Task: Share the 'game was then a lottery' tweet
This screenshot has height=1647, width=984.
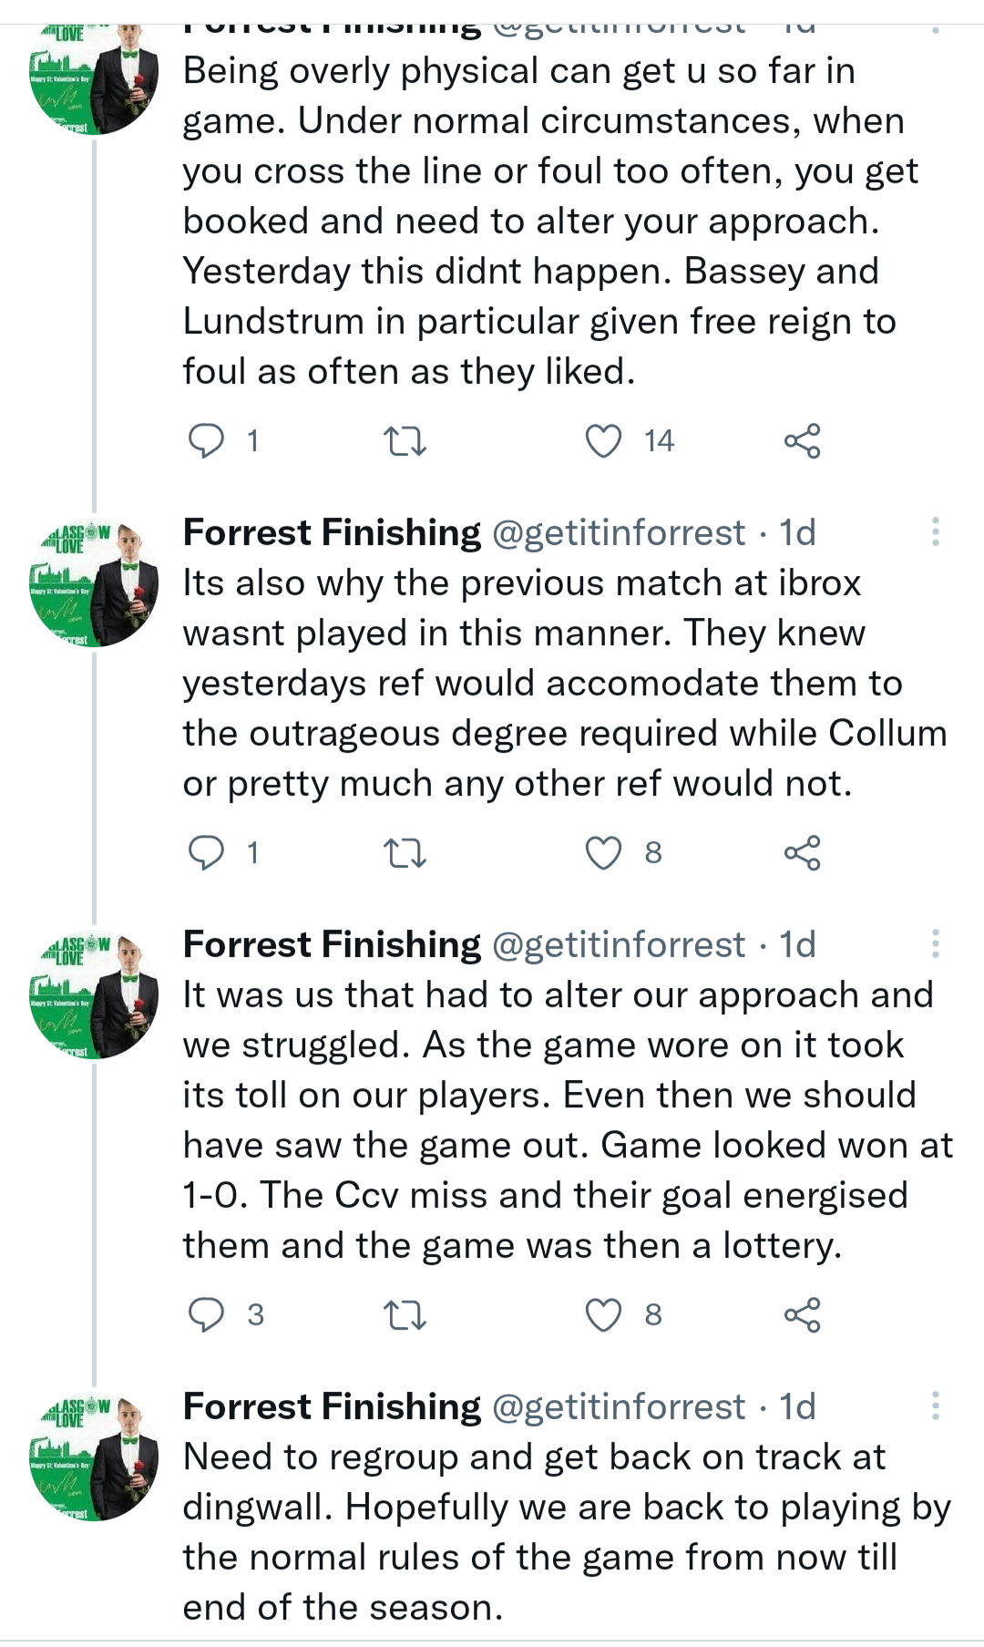Action: tap(802, 1315)
